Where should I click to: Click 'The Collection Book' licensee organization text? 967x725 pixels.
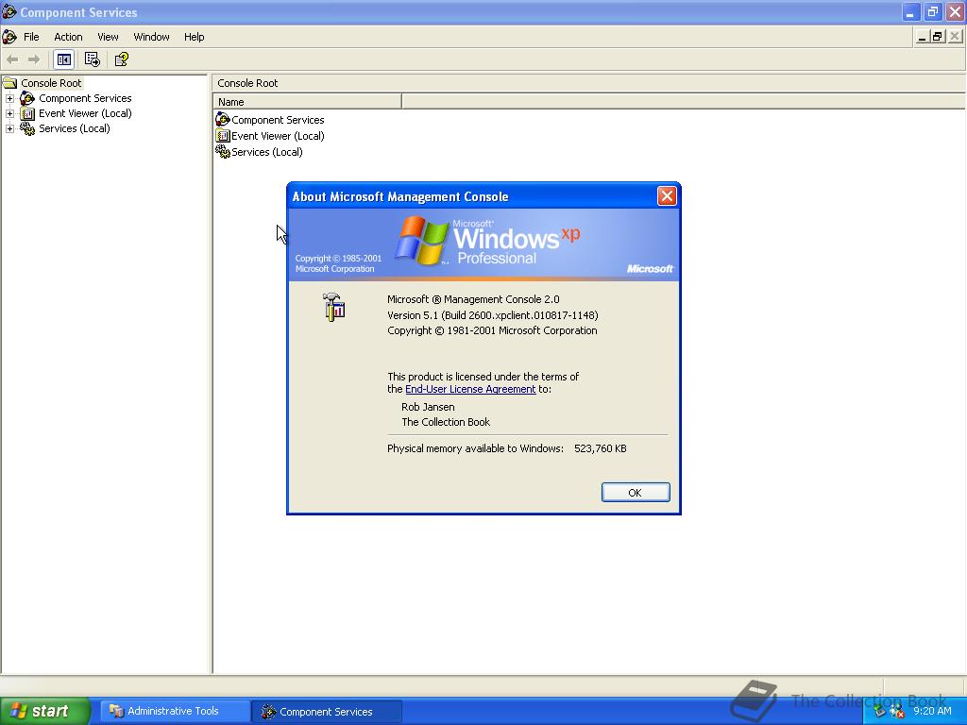coord(446,422)
